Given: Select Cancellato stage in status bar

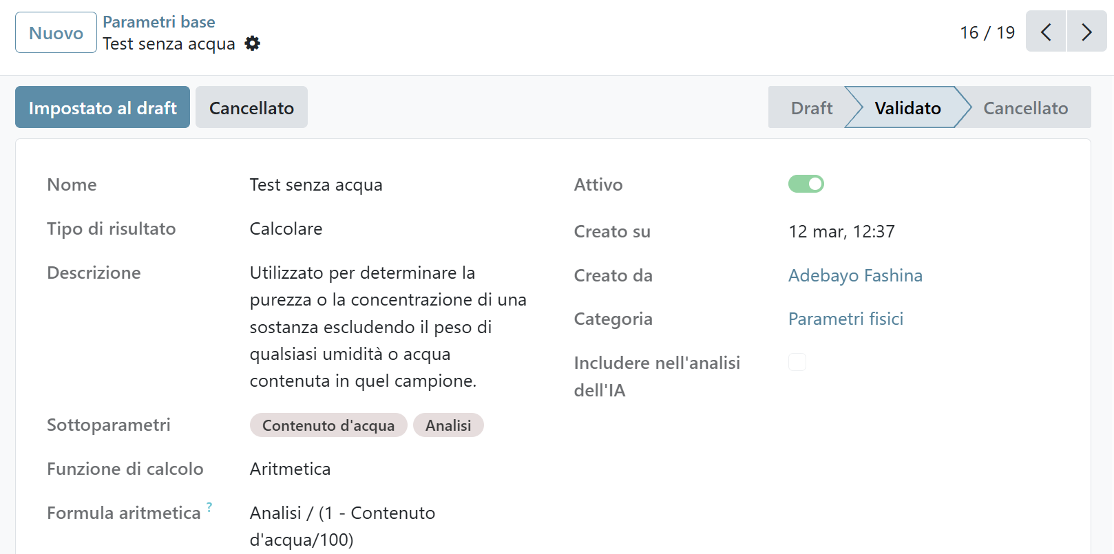Looking at the screenshot, I should pos(1024,107).
